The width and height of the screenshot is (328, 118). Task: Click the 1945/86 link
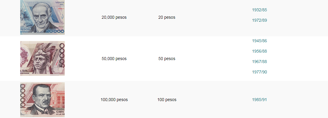point(259,41)
